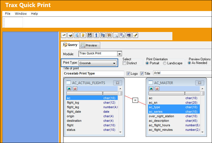Close the AC_ACTUAL_FLIGHTS table box
The height and width of the screenshot is (143, 212).
[x=117, y=83]
